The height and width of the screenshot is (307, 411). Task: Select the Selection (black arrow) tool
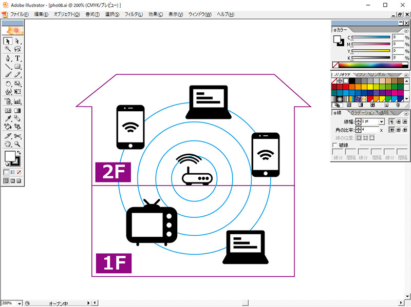[8, 42]
